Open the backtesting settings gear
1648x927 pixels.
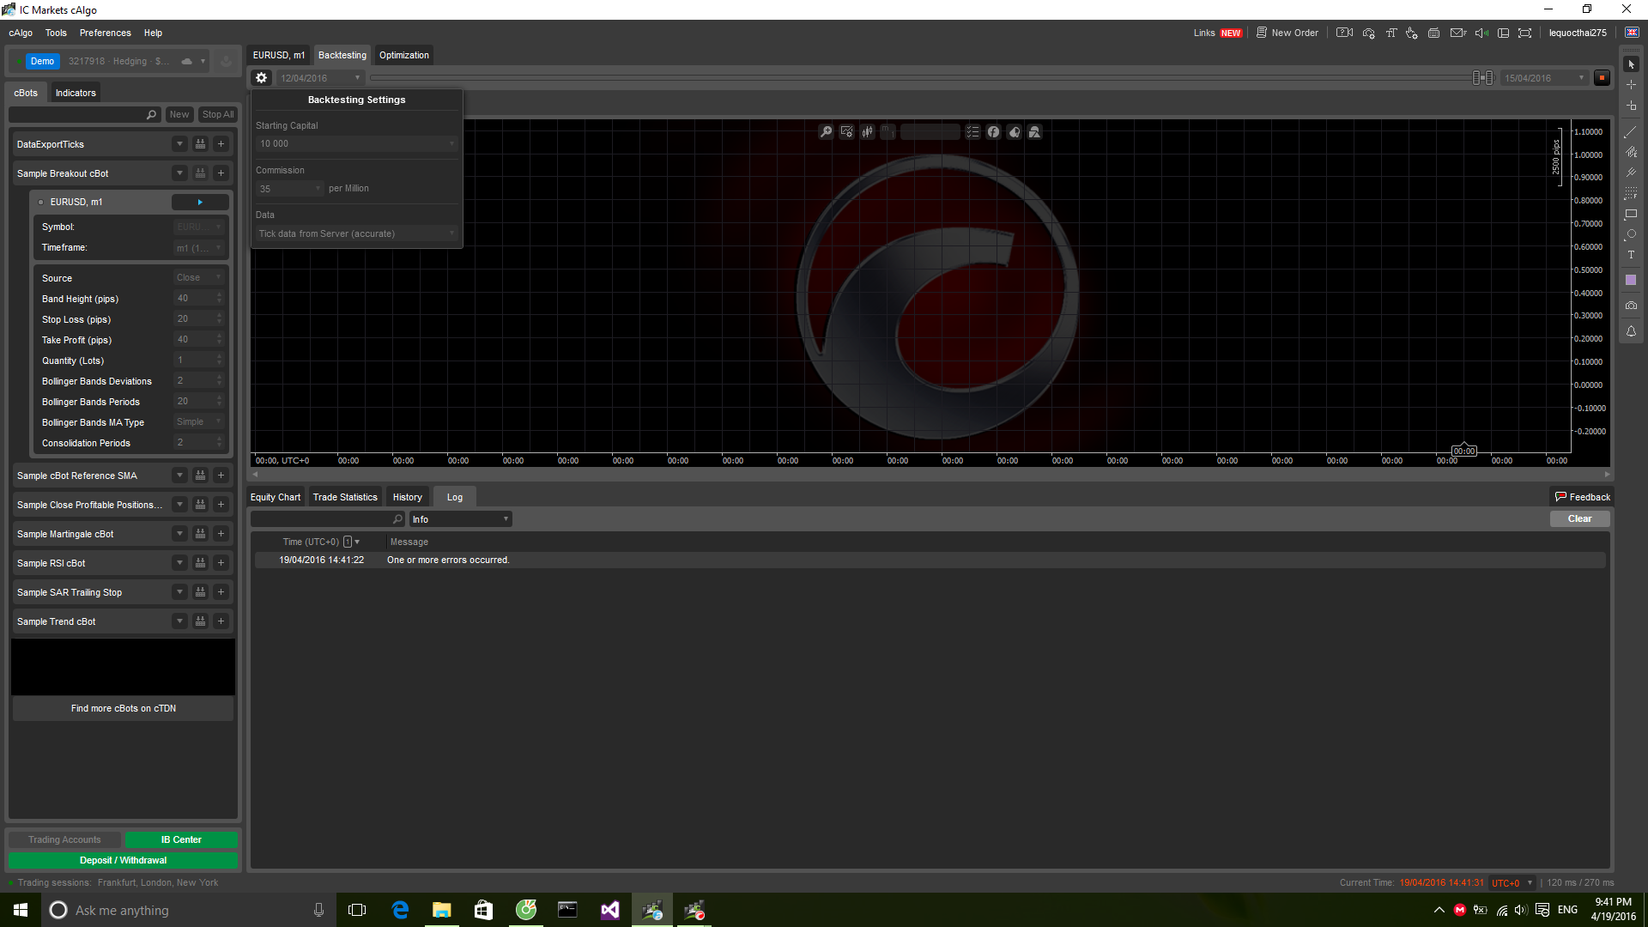pos(262,78)
